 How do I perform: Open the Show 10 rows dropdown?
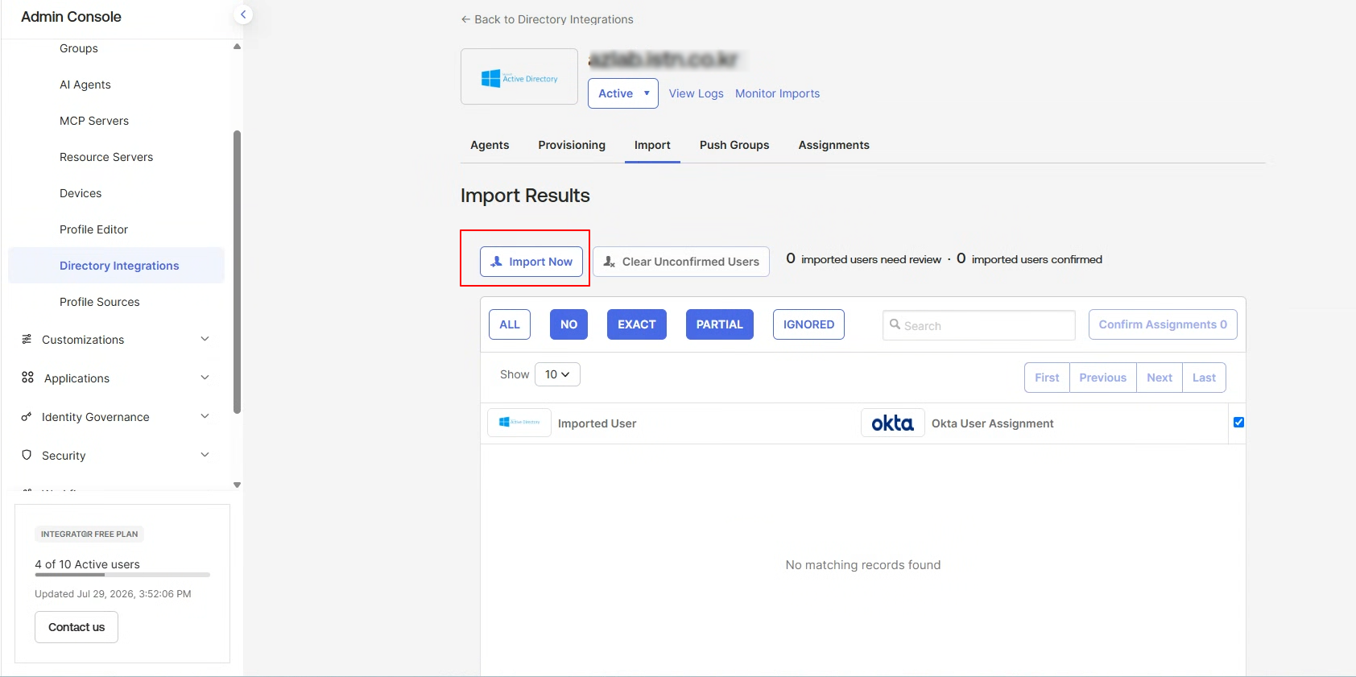point(557,374)
